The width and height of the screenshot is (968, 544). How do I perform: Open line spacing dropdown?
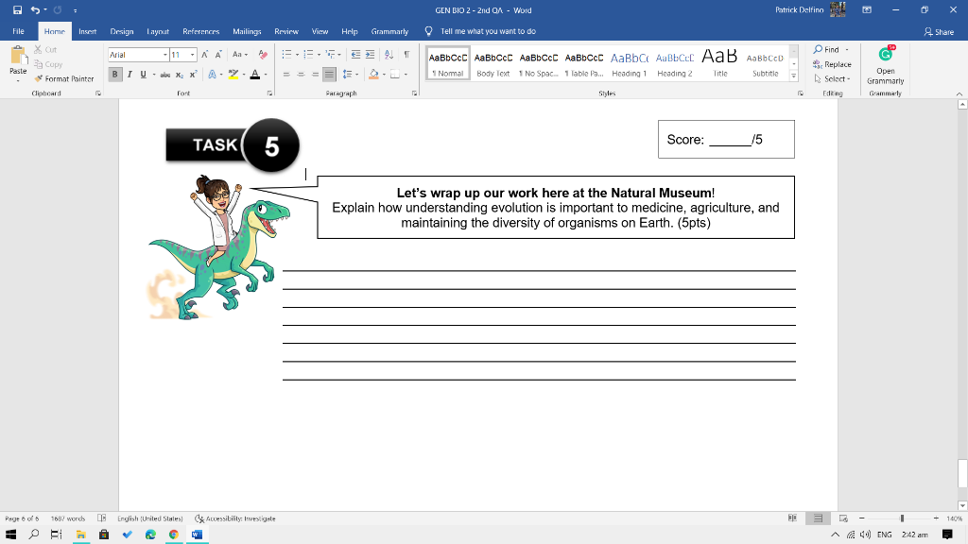[351, 75]
